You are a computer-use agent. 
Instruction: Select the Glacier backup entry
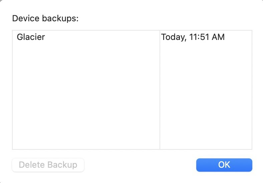click(x=31, y=37)
